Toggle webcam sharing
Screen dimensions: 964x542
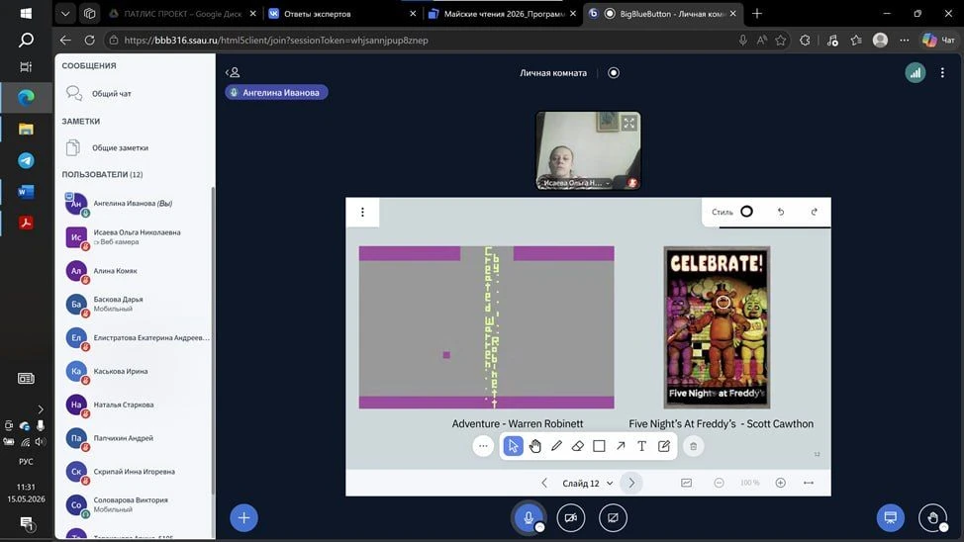[x=570, y=517]
